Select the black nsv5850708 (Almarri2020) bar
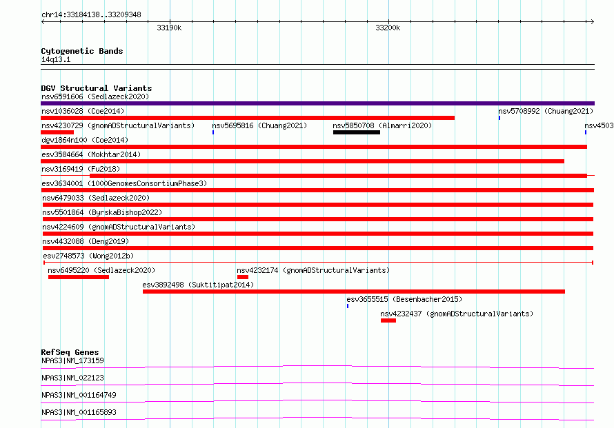Image resolution: width=614 pixels, height=428 pixels. point(357,132)
